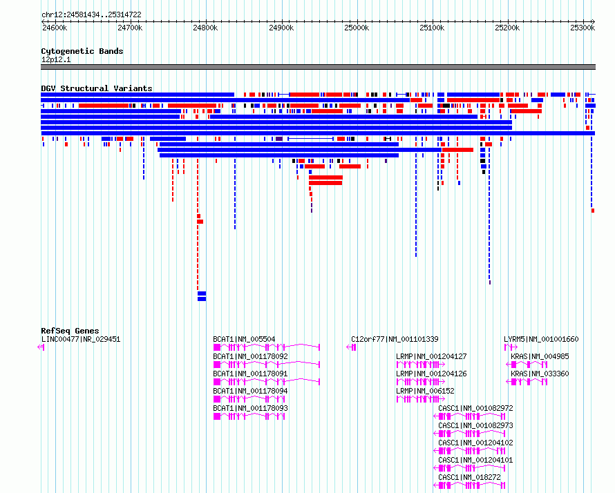Click the LRMP|NM_001204127 transcript label
615x493 pixels.
pos(431,356)
